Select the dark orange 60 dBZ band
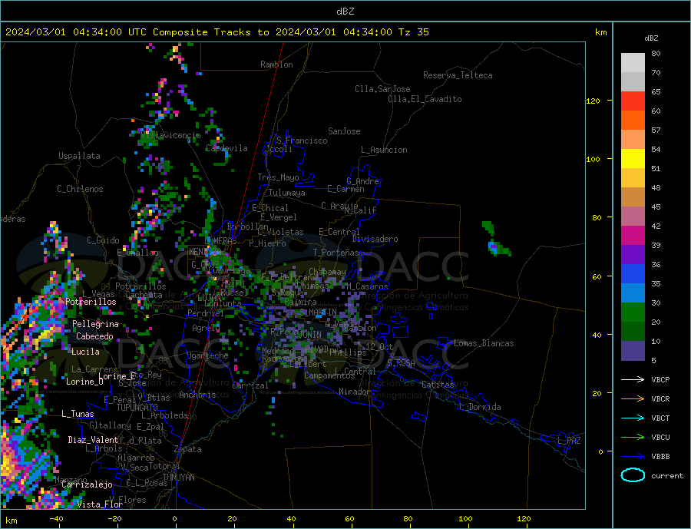Viewport: 691px width, 529px height. point(633,120)
